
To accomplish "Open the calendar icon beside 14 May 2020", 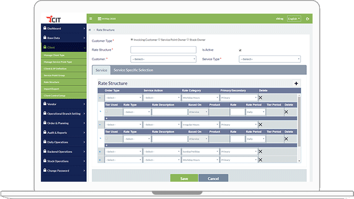I will click(99, 19).
